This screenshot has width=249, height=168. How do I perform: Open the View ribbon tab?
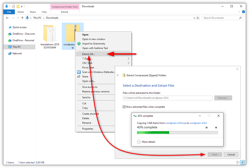[x=44, y=12]
